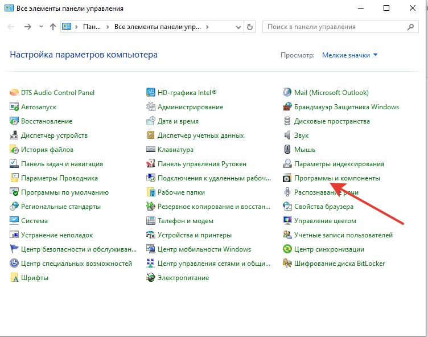The width and height of the screenshot is (428, 337).
Task: Open Телефон и модем link
Action: (x=186, y=221)
